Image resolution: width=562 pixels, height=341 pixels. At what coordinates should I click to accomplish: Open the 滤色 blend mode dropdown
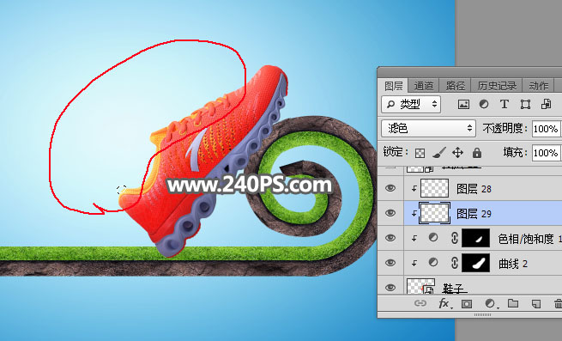429,129
